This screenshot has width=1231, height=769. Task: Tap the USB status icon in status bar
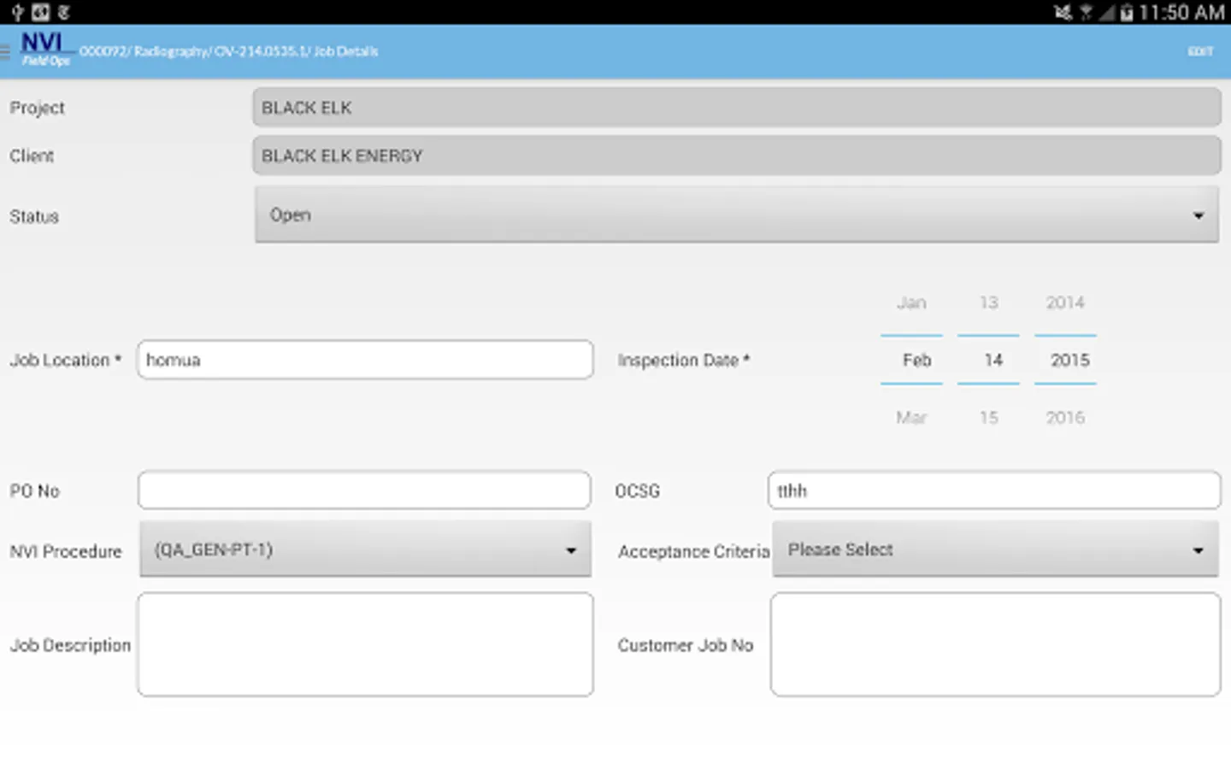click(x=16, y=12)
